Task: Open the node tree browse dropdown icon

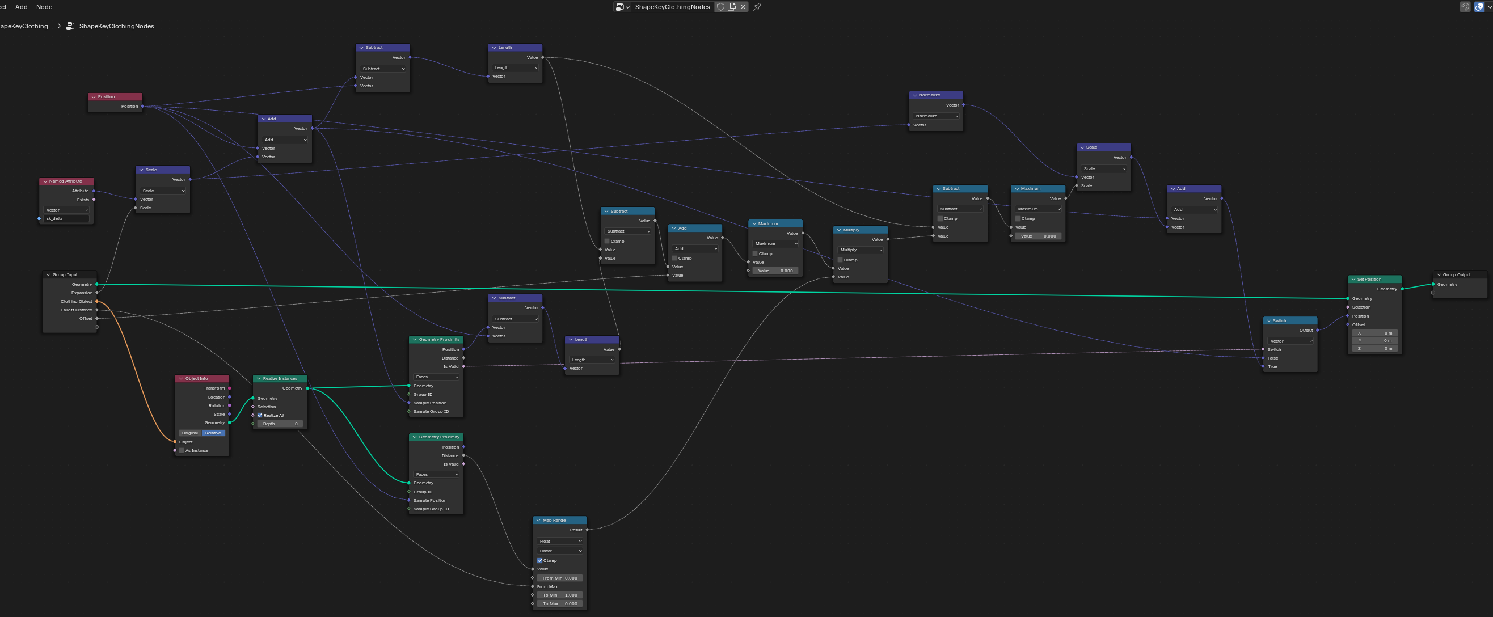Action: pyautogui.click(x=622, y=7)
